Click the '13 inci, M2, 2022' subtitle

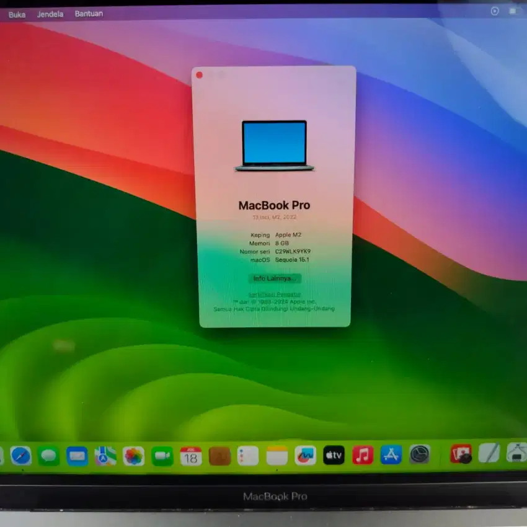pos(275,218)
